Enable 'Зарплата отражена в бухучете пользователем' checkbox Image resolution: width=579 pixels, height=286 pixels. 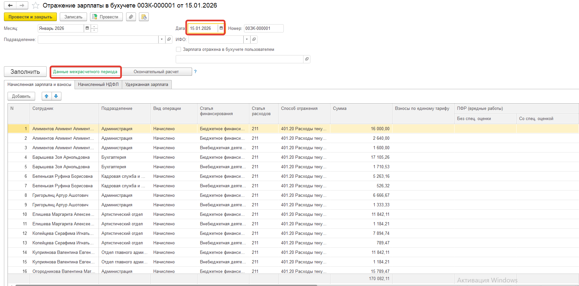coord(179,50)
